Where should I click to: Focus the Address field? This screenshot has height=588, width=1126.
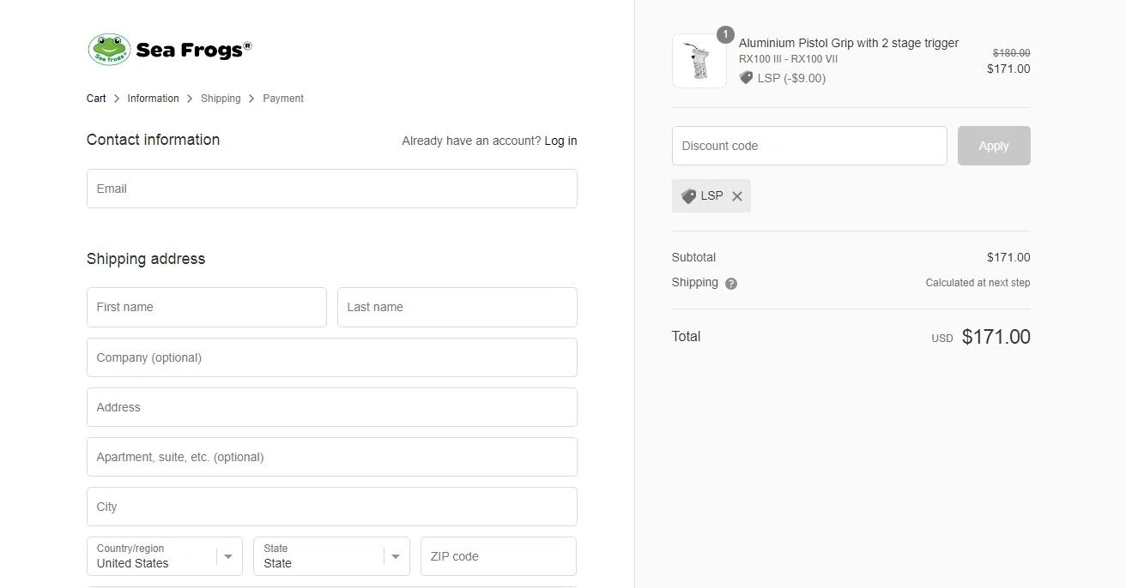[332, 407]
